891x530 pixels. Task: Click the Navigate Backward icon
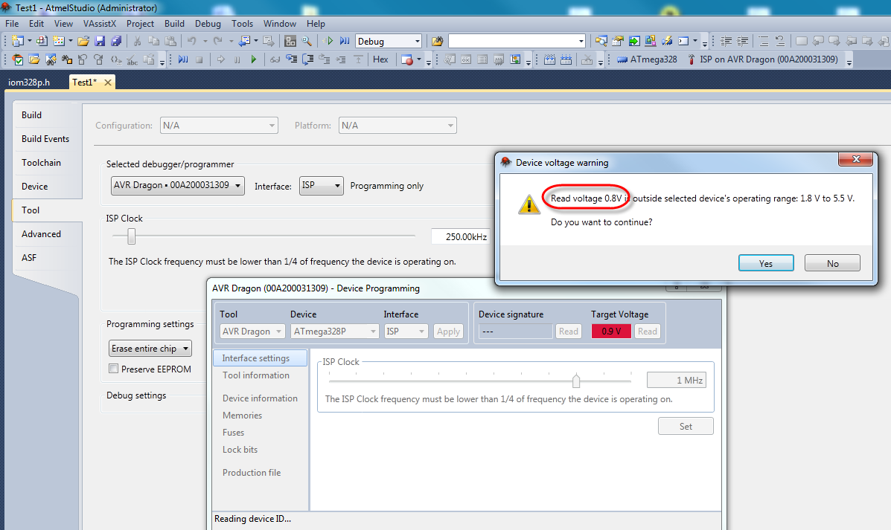click(245, 41)
